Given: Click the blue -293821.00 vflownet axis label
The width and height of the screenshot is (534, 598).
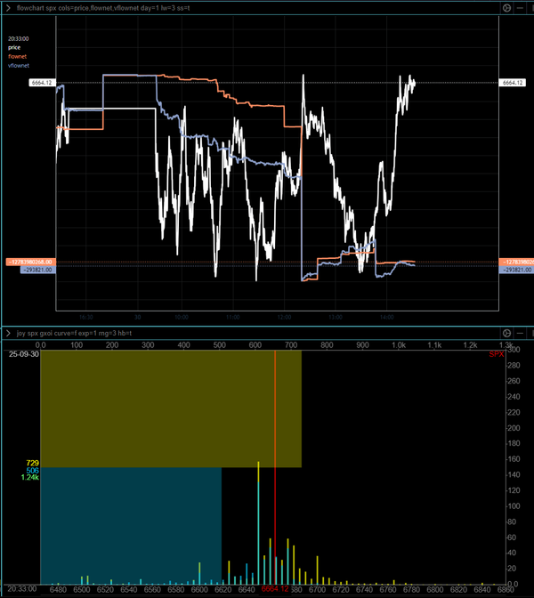Looking at the screenshot, I should coord(37,270).
